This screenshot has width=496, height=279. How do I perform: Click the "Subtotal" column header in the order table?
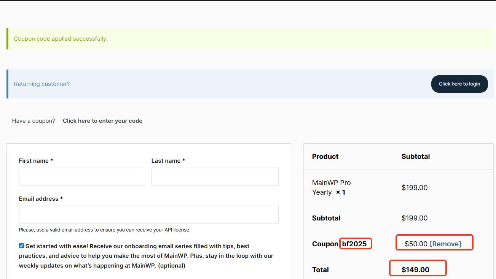416,157
